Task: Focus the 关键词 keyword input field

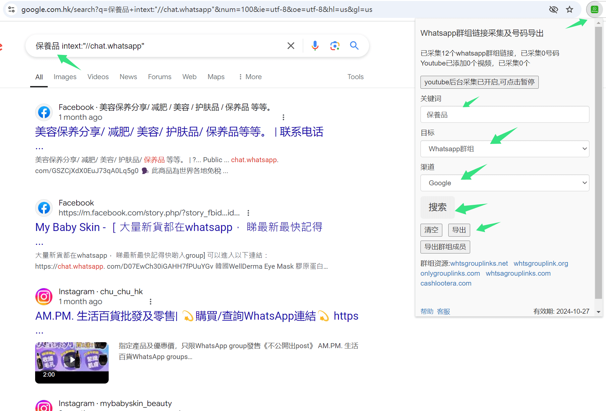Action: click(x=505, y=114)
